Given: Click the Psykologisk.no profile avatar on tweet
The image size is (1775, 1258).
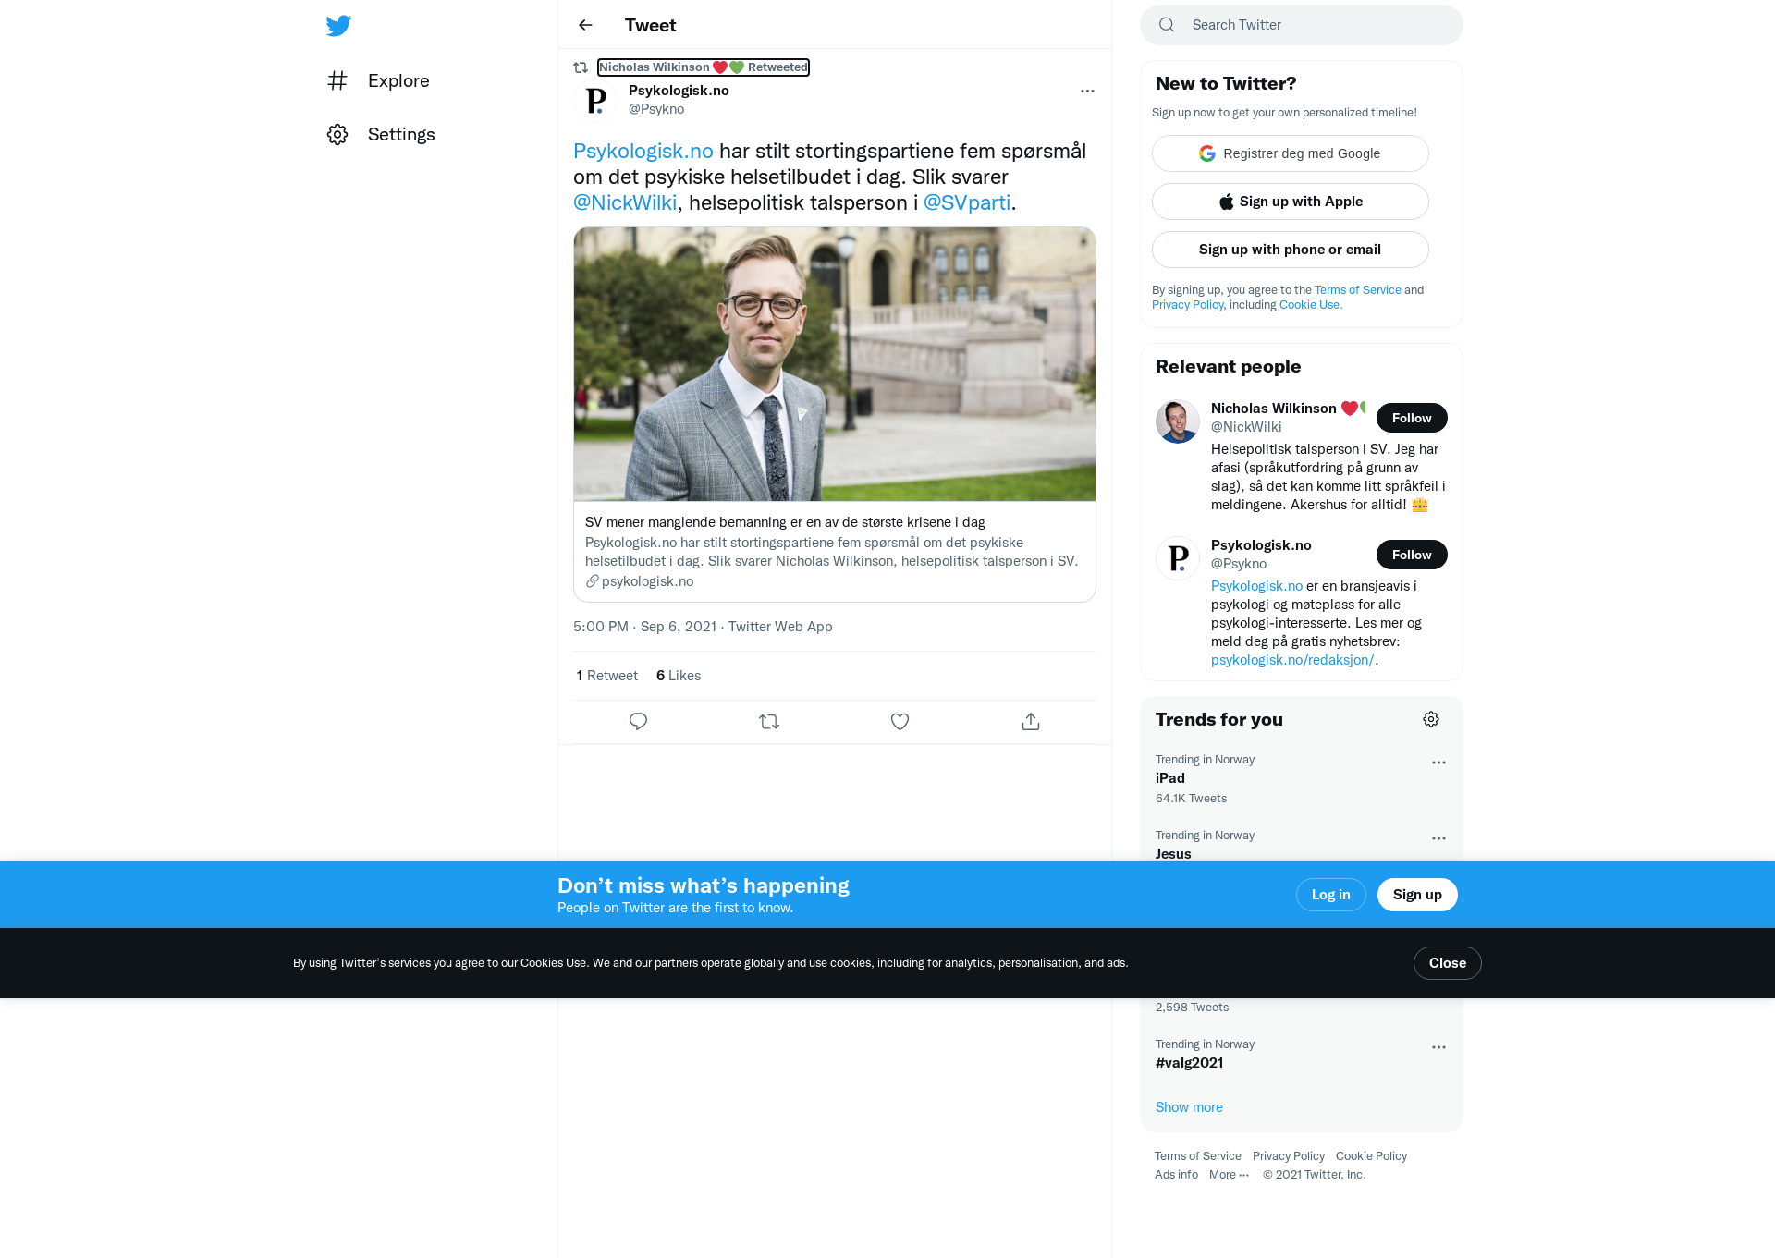Looking at the screenshot, I should tap(595, 100).
